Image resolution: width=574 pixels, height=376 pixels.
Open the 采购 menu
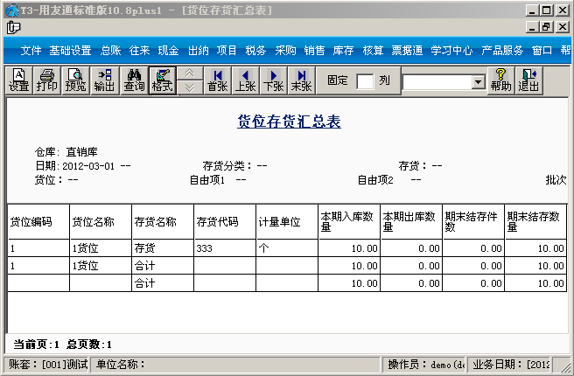(285, 51)
